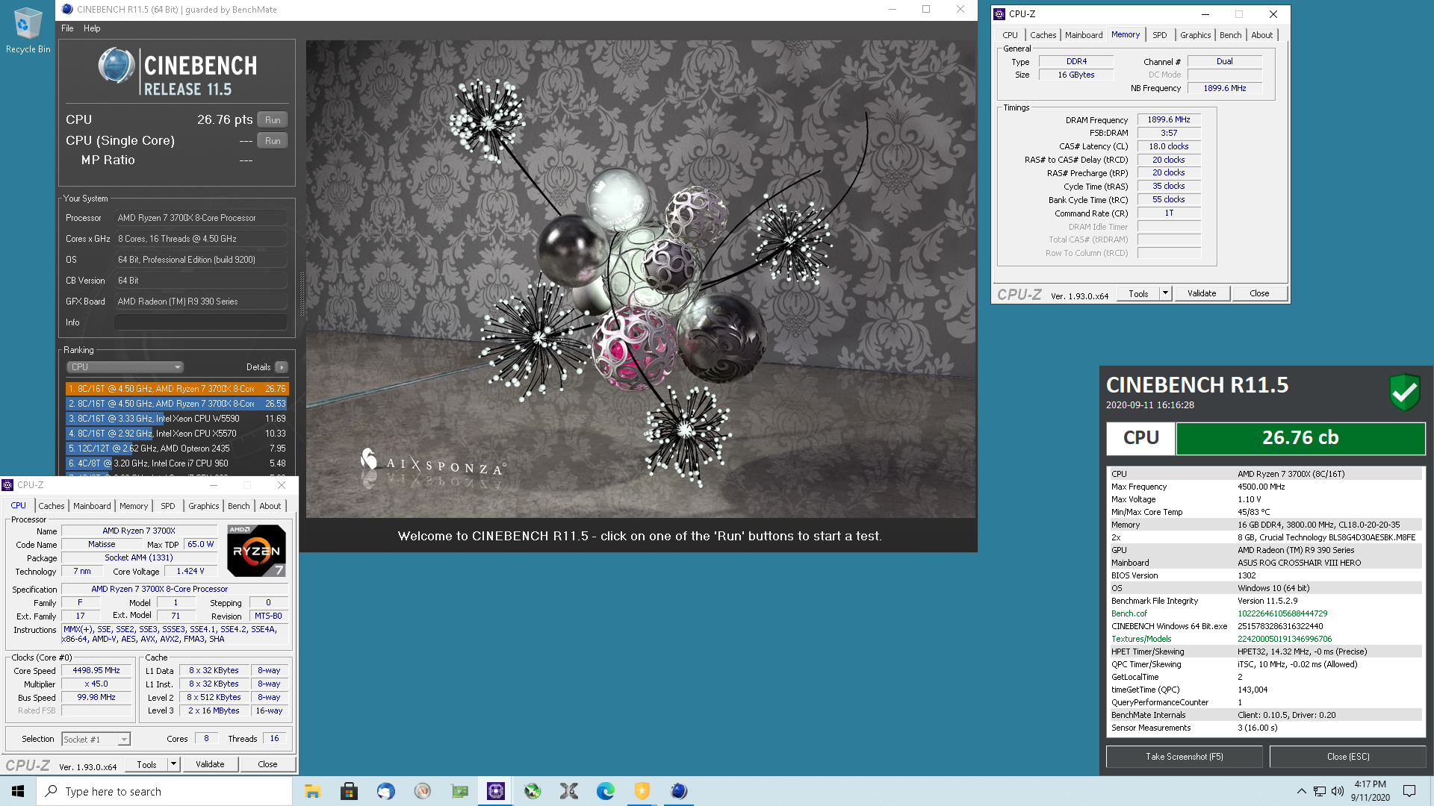Image resolution: width=1434 pixels, height=806 pixels.
Task: Open Bench tab in top CPU-Z window
Action: (x=1230, y=35)
